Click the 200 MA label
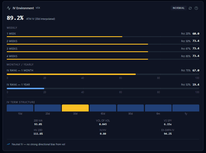This screenshot has width=206, height=153. [x=38, y=121]
